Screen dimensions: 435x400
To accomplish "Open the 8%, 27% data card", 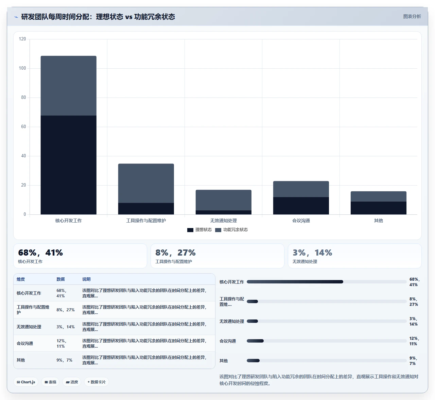I will pyautogui.click(x=217, y=256).
